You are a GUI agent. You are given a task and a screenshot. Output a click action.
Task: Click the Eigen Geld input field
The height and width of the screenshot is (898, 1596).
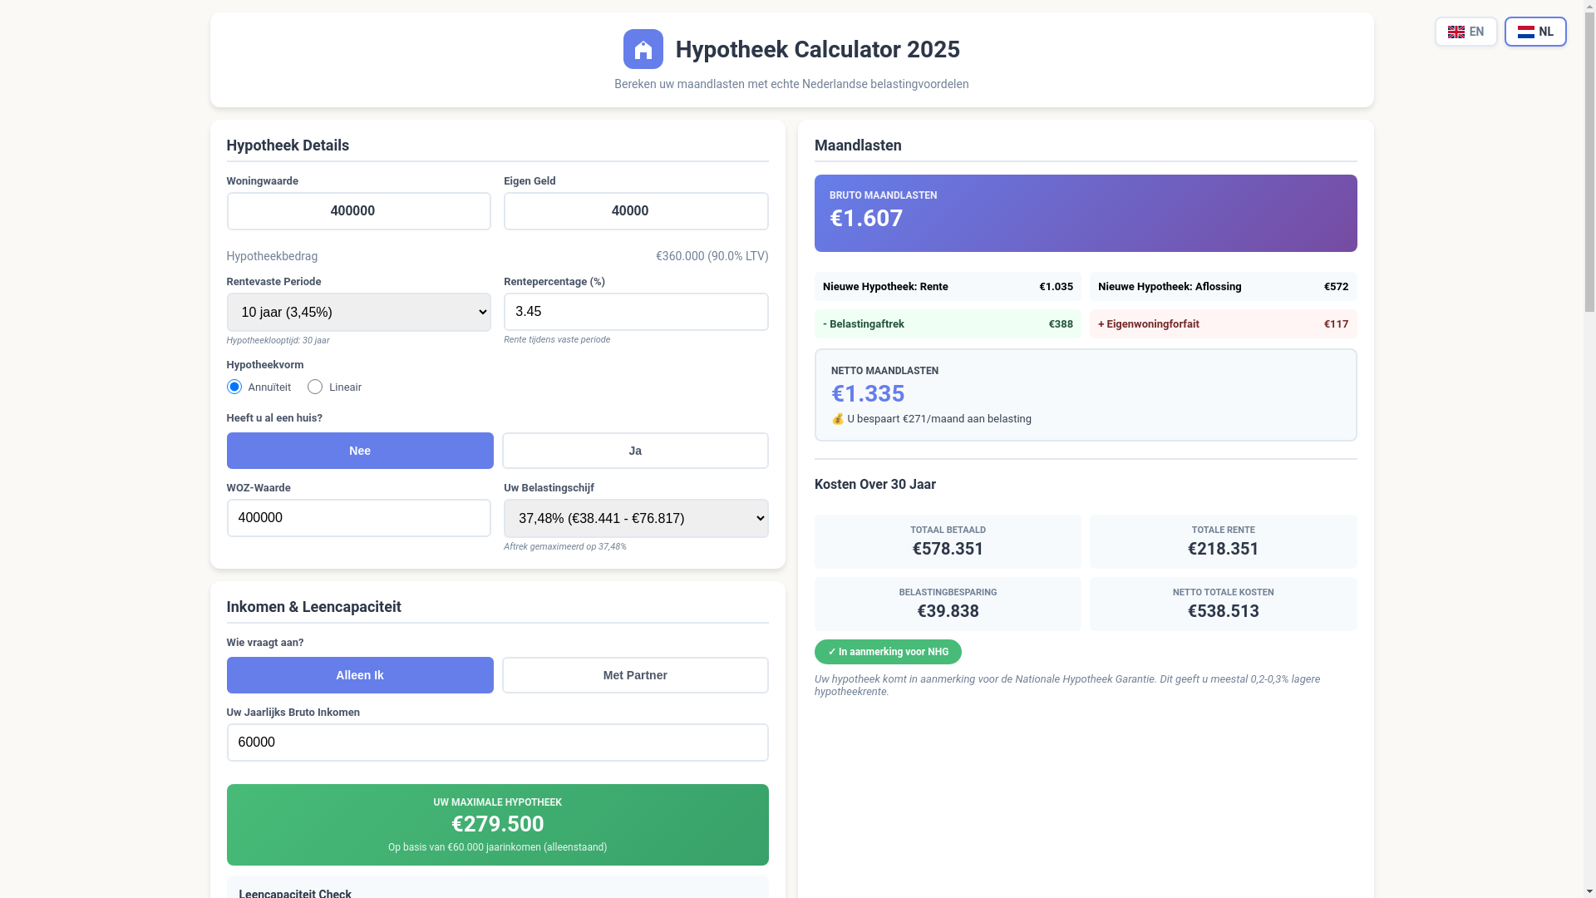click(x=636, y=211)
